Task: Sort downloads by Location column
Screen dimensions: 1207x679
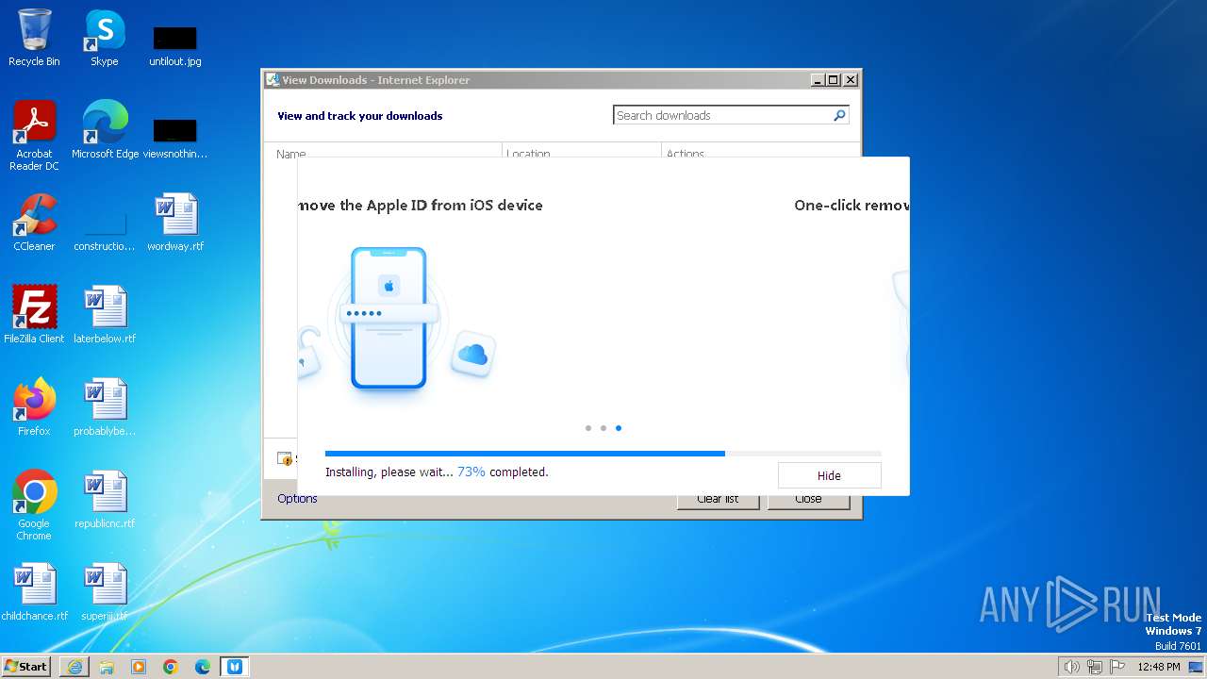Action: [582, 151]
